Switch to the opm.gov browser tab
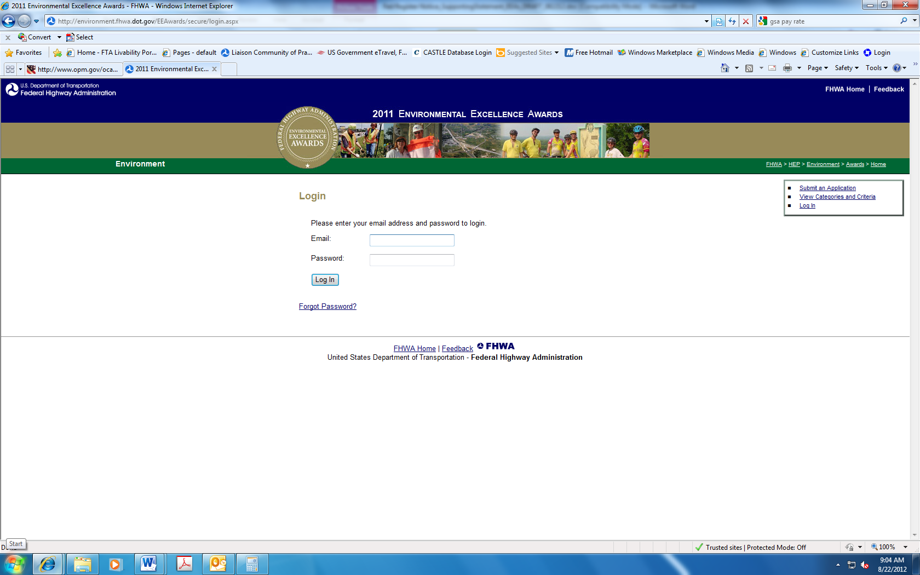Screen dimensions: 920x575 (x=74, y=69)
